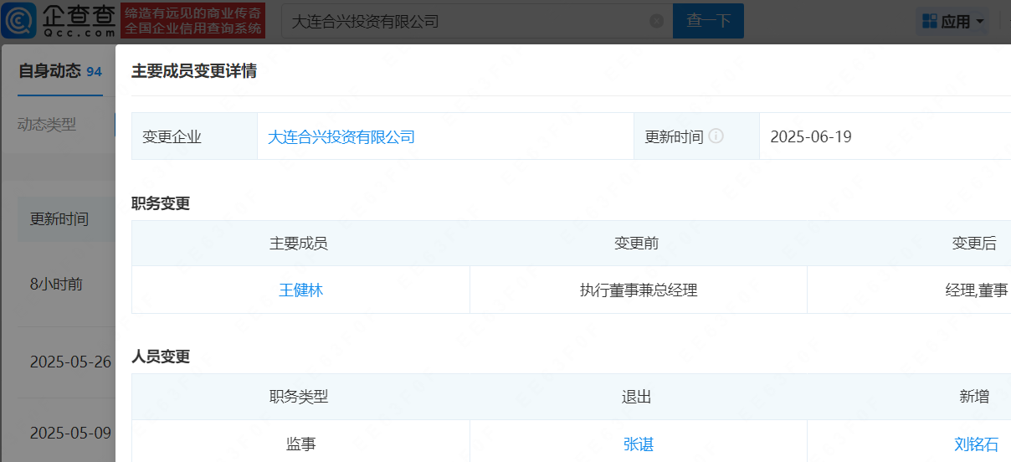Click the 变更企业 label cell

tap(194, 136)
